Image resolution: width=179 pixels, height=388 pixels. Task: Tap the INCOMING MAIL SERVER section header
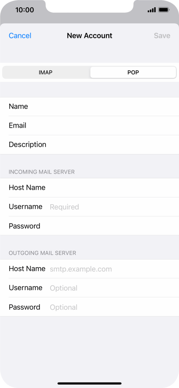(42, 172)
